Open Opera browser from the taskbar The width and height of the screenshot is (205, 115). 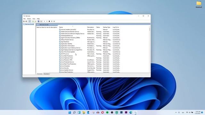102,112
